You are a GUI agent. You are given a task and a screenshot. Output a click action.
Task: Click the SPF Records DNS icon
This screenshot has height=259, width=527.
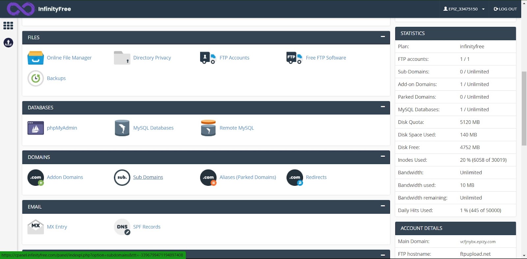[122, 227]
